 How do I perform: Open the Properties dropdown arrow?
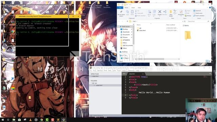pyautogui.click(x=181, y=16)
